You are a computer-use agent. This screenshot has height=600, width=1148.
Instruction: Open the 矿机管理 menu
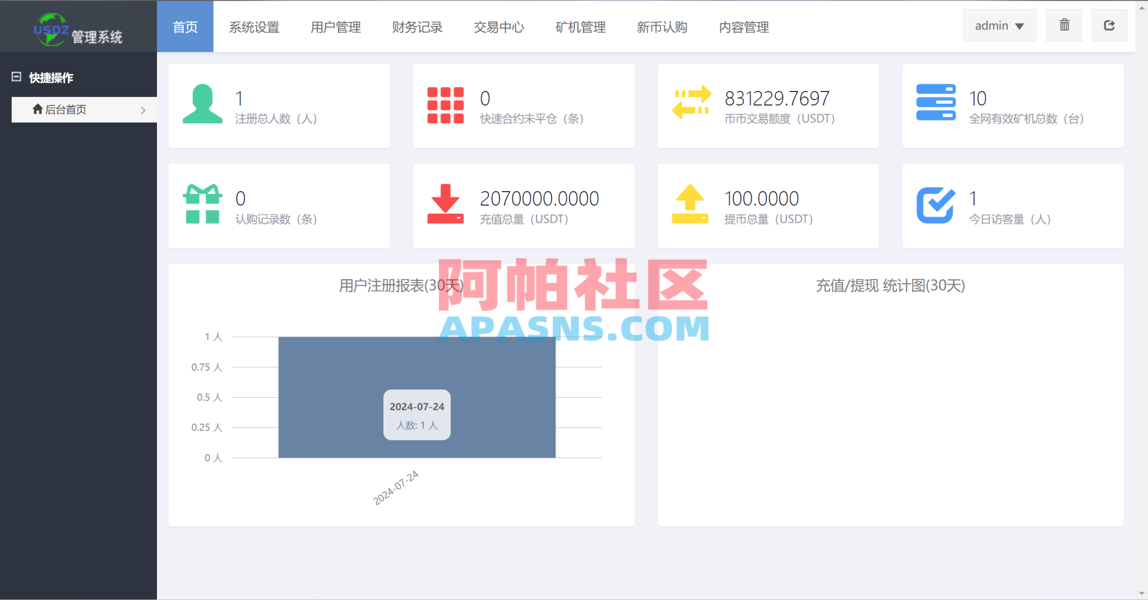580,27
